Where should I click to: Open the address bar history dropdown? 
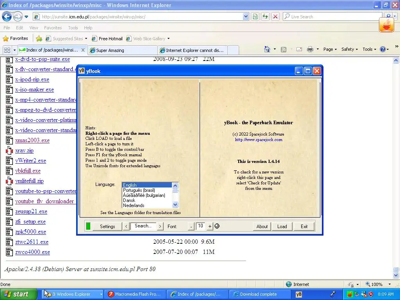245,16
